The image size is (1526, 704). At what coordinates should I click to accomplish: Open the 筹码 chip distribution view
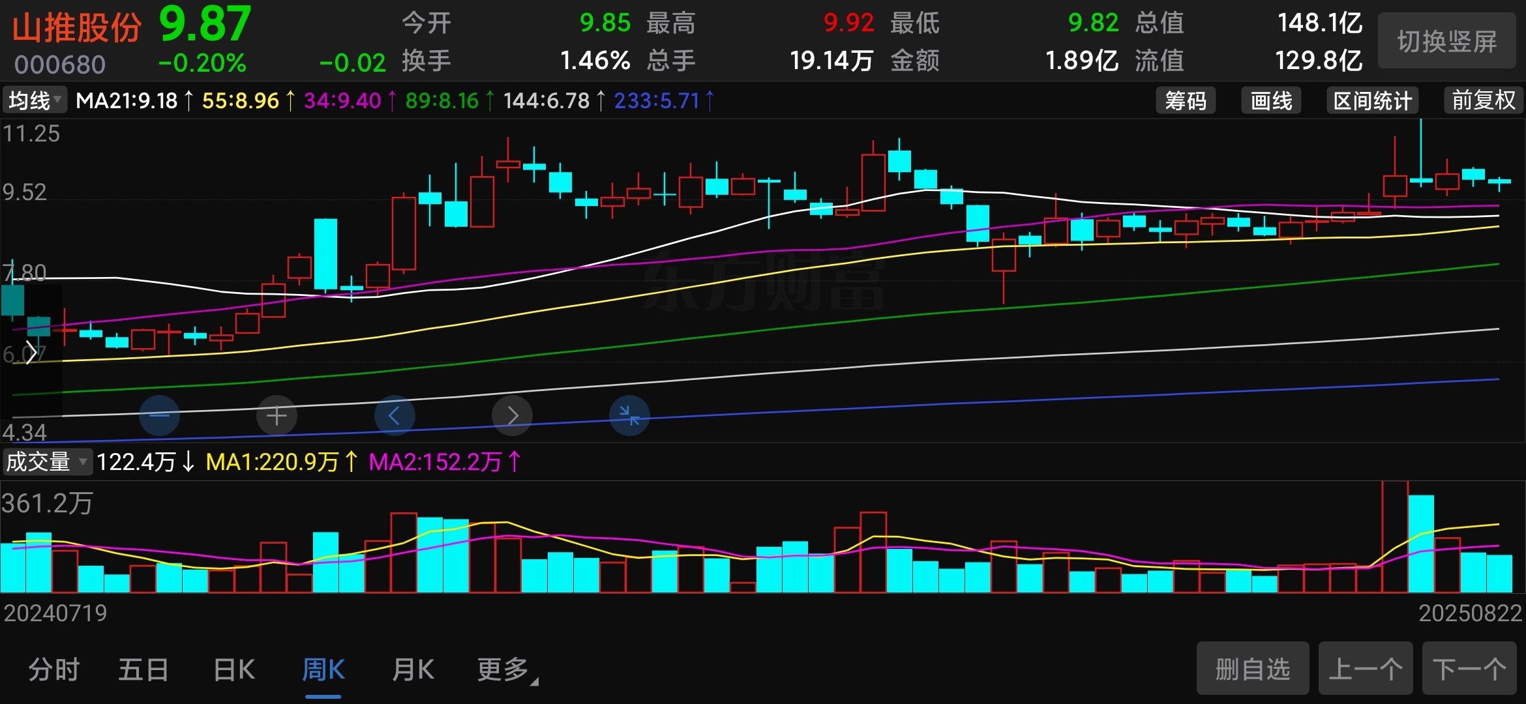pyautogui.click(x=1186, y=100)
